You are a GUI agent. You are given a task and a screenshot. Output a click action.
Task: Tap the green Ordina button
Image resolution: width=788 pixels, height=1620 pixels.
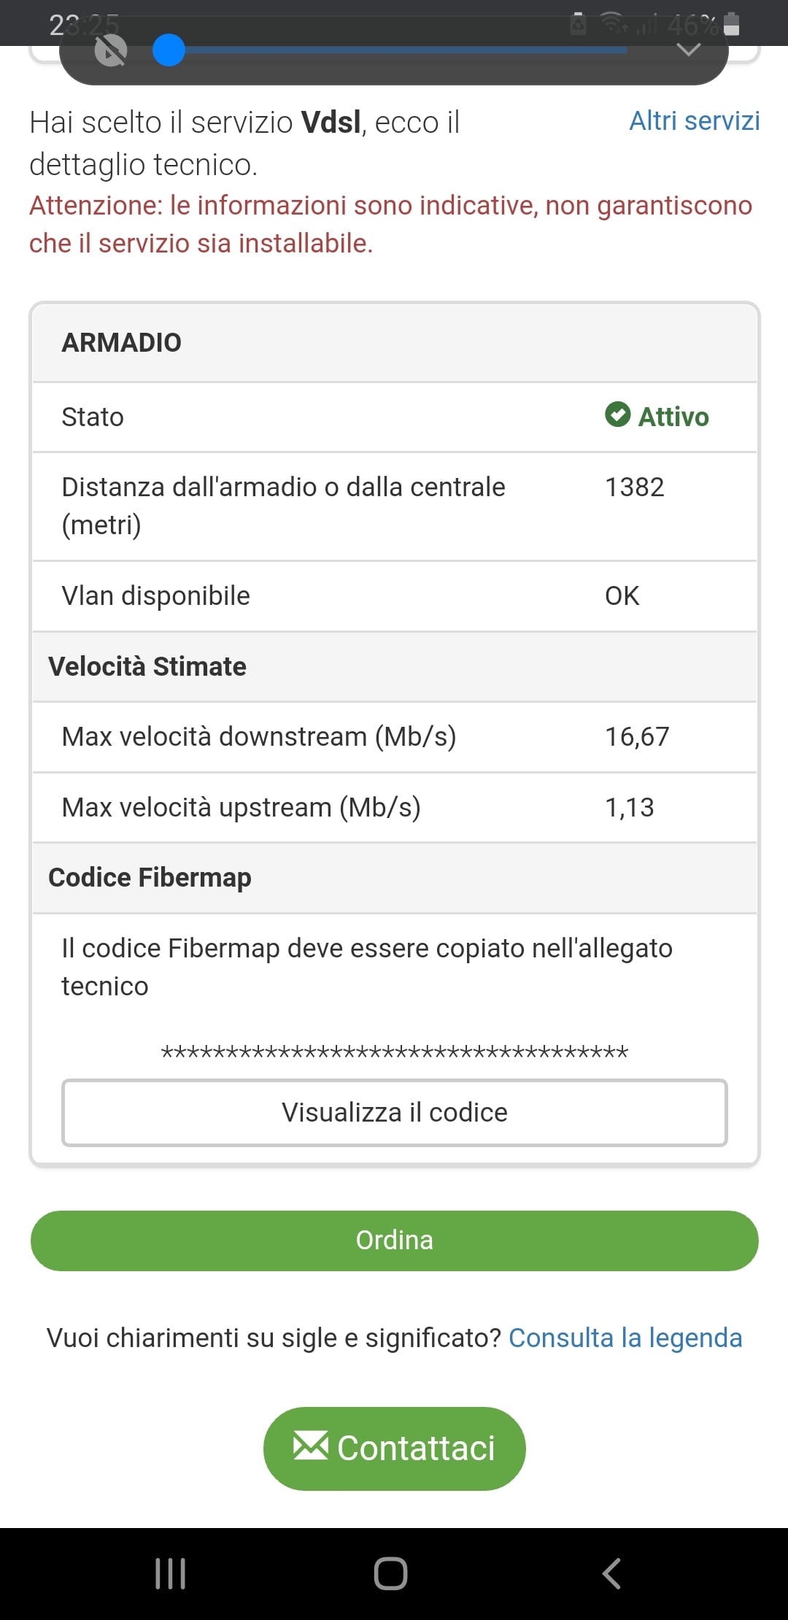click(394, 1241)
